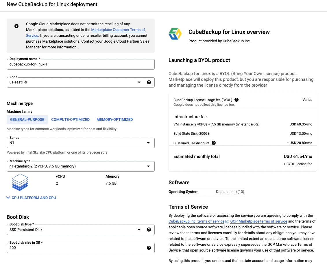Click the external link icon after CubeBackup terms
The width and height of the screenshot is (327, 264).
tap(227, 221)
